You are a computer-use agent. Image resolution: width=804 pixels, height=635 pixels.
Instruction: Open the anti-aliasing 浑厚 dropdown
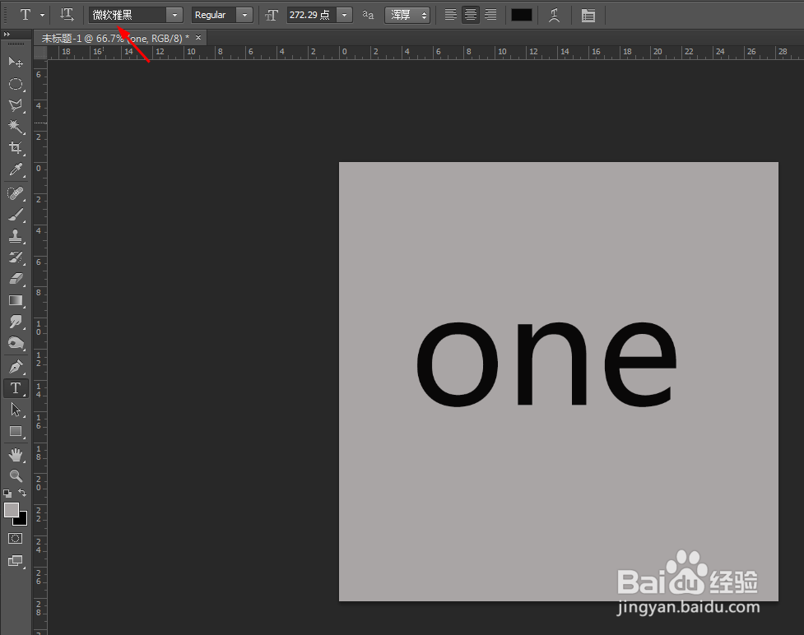tap(407, 16)
